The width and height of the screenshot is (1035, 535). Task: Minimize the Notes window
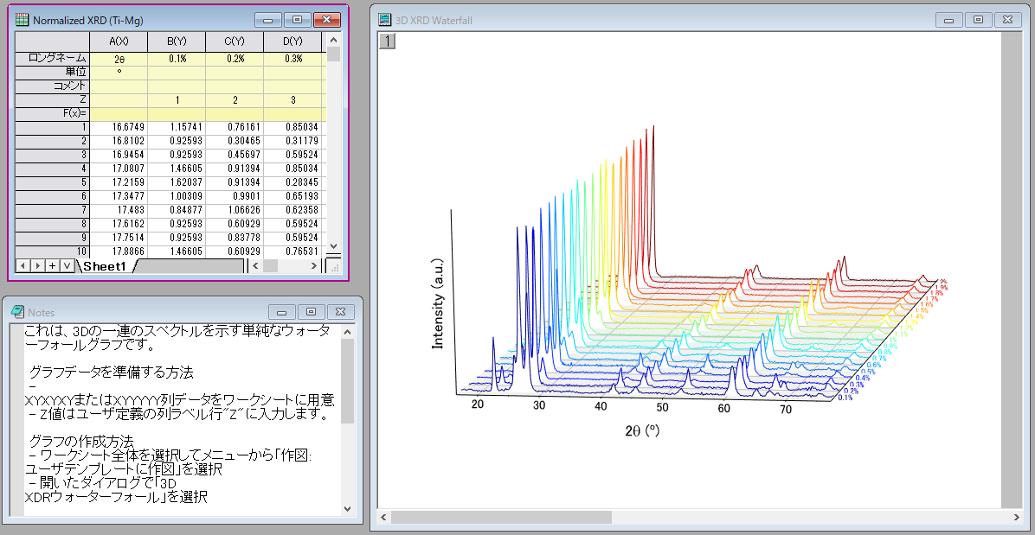282,312
